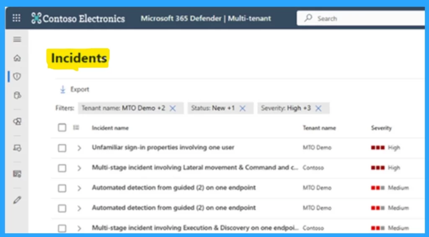Check the Unfamiliar sign-in properties incident

62,148
